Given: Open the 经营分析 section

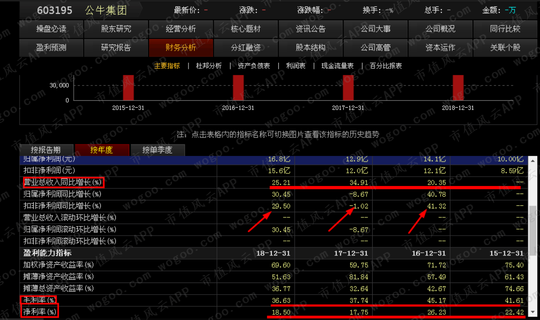Looking at the screenshot, I should [181, 29].
